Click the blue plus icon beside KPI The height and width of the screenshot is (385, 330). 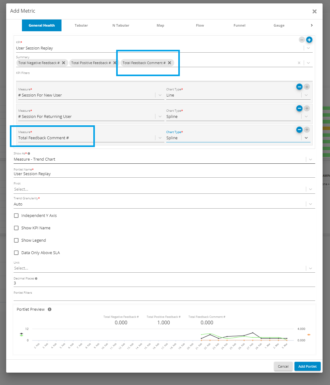point(309,40)
